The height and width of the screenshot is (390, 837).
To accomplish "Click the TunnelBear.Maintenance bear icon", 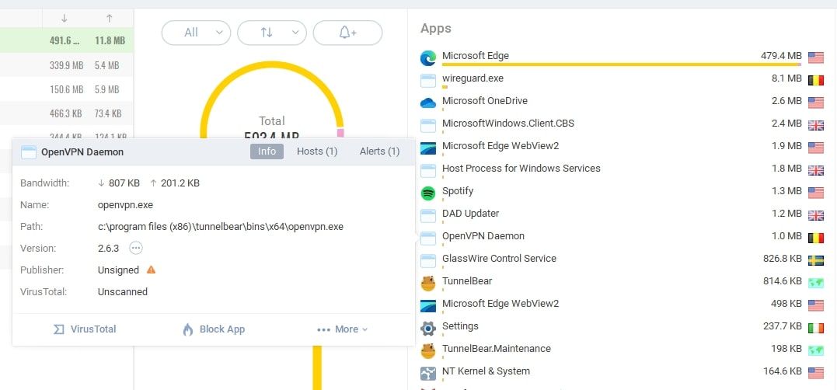I will tap(428, 351).
